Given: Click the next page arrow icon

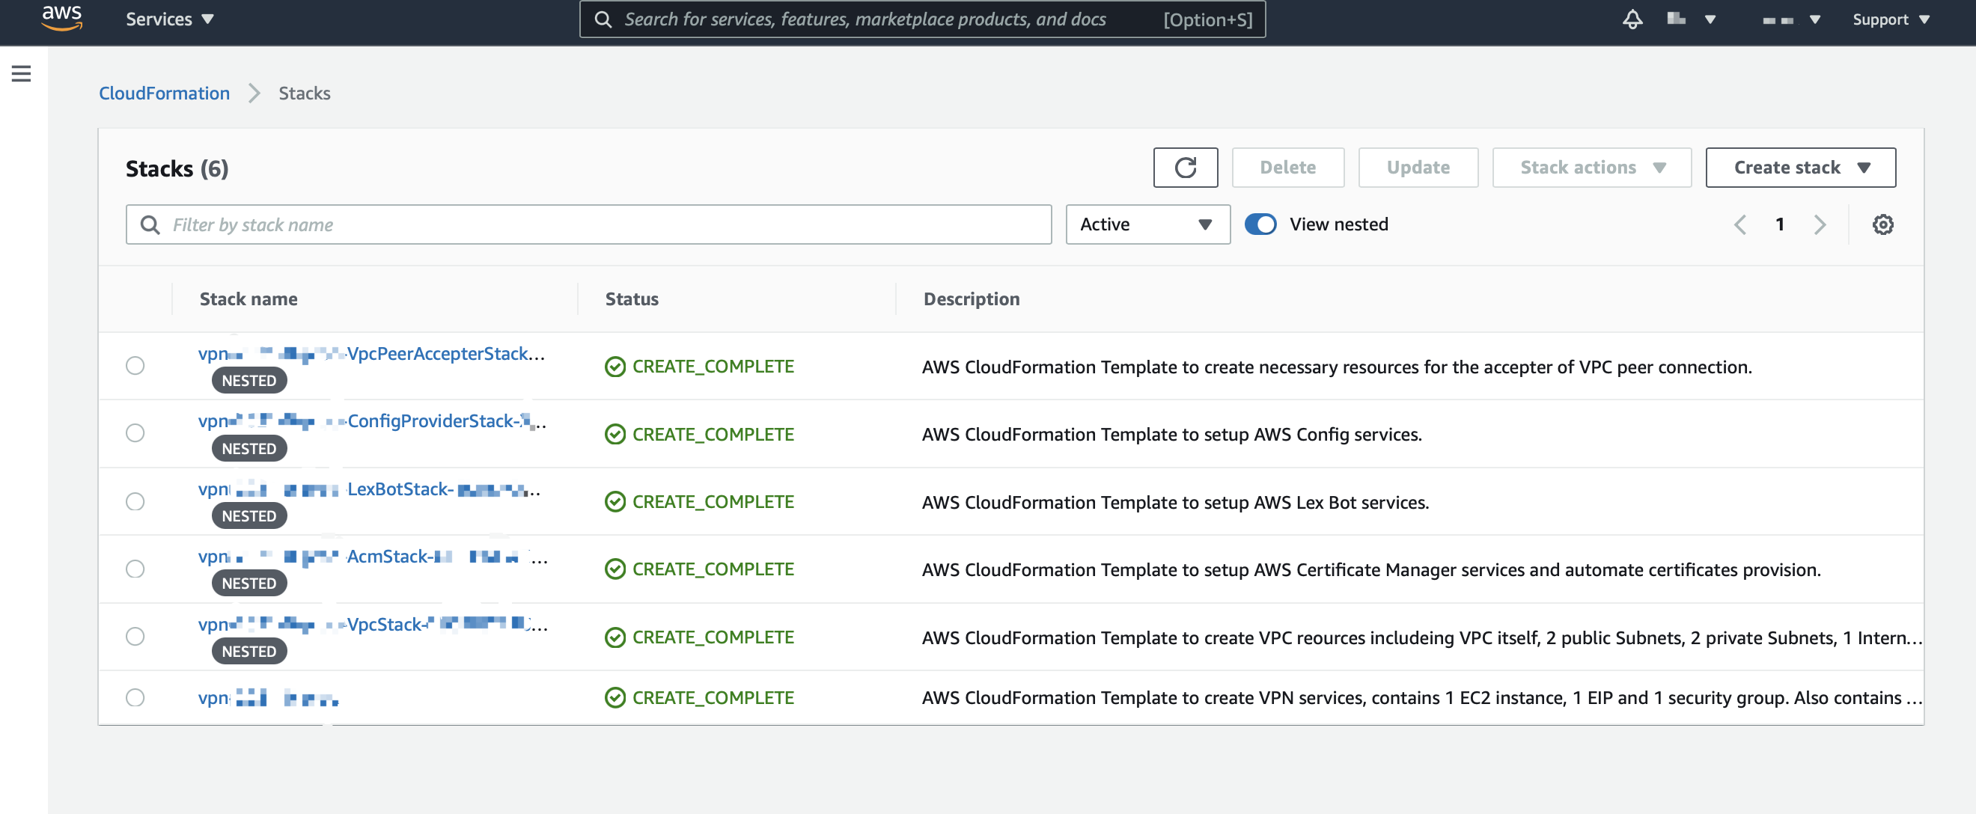Looking at the screenshot, I should pyautogui.click(x=1820, y=224).
